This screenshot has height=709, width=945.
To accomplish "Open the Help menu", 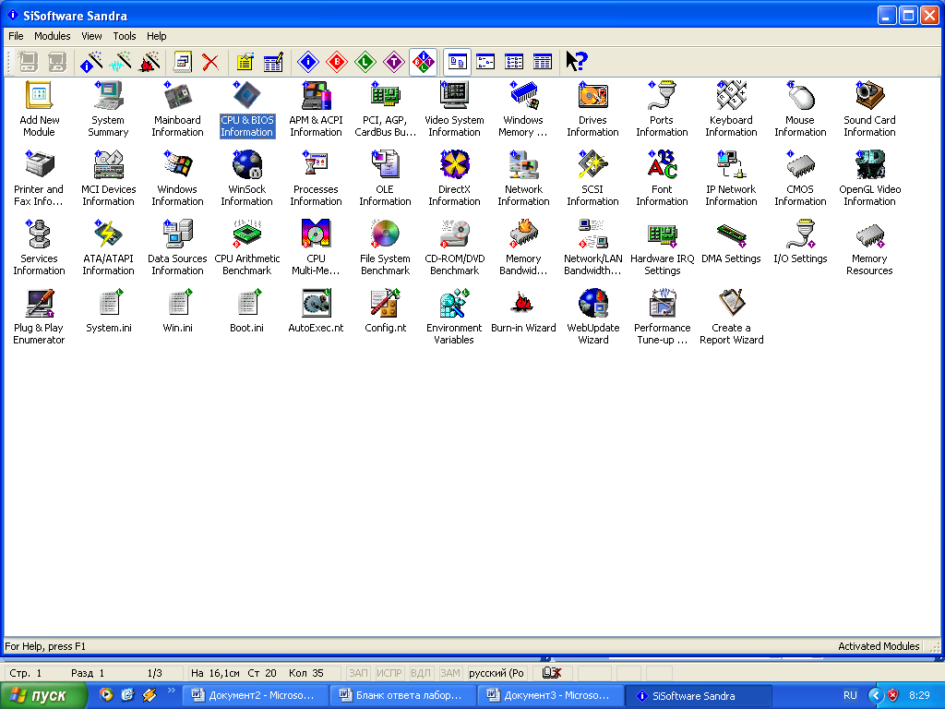I will (157, 36).
